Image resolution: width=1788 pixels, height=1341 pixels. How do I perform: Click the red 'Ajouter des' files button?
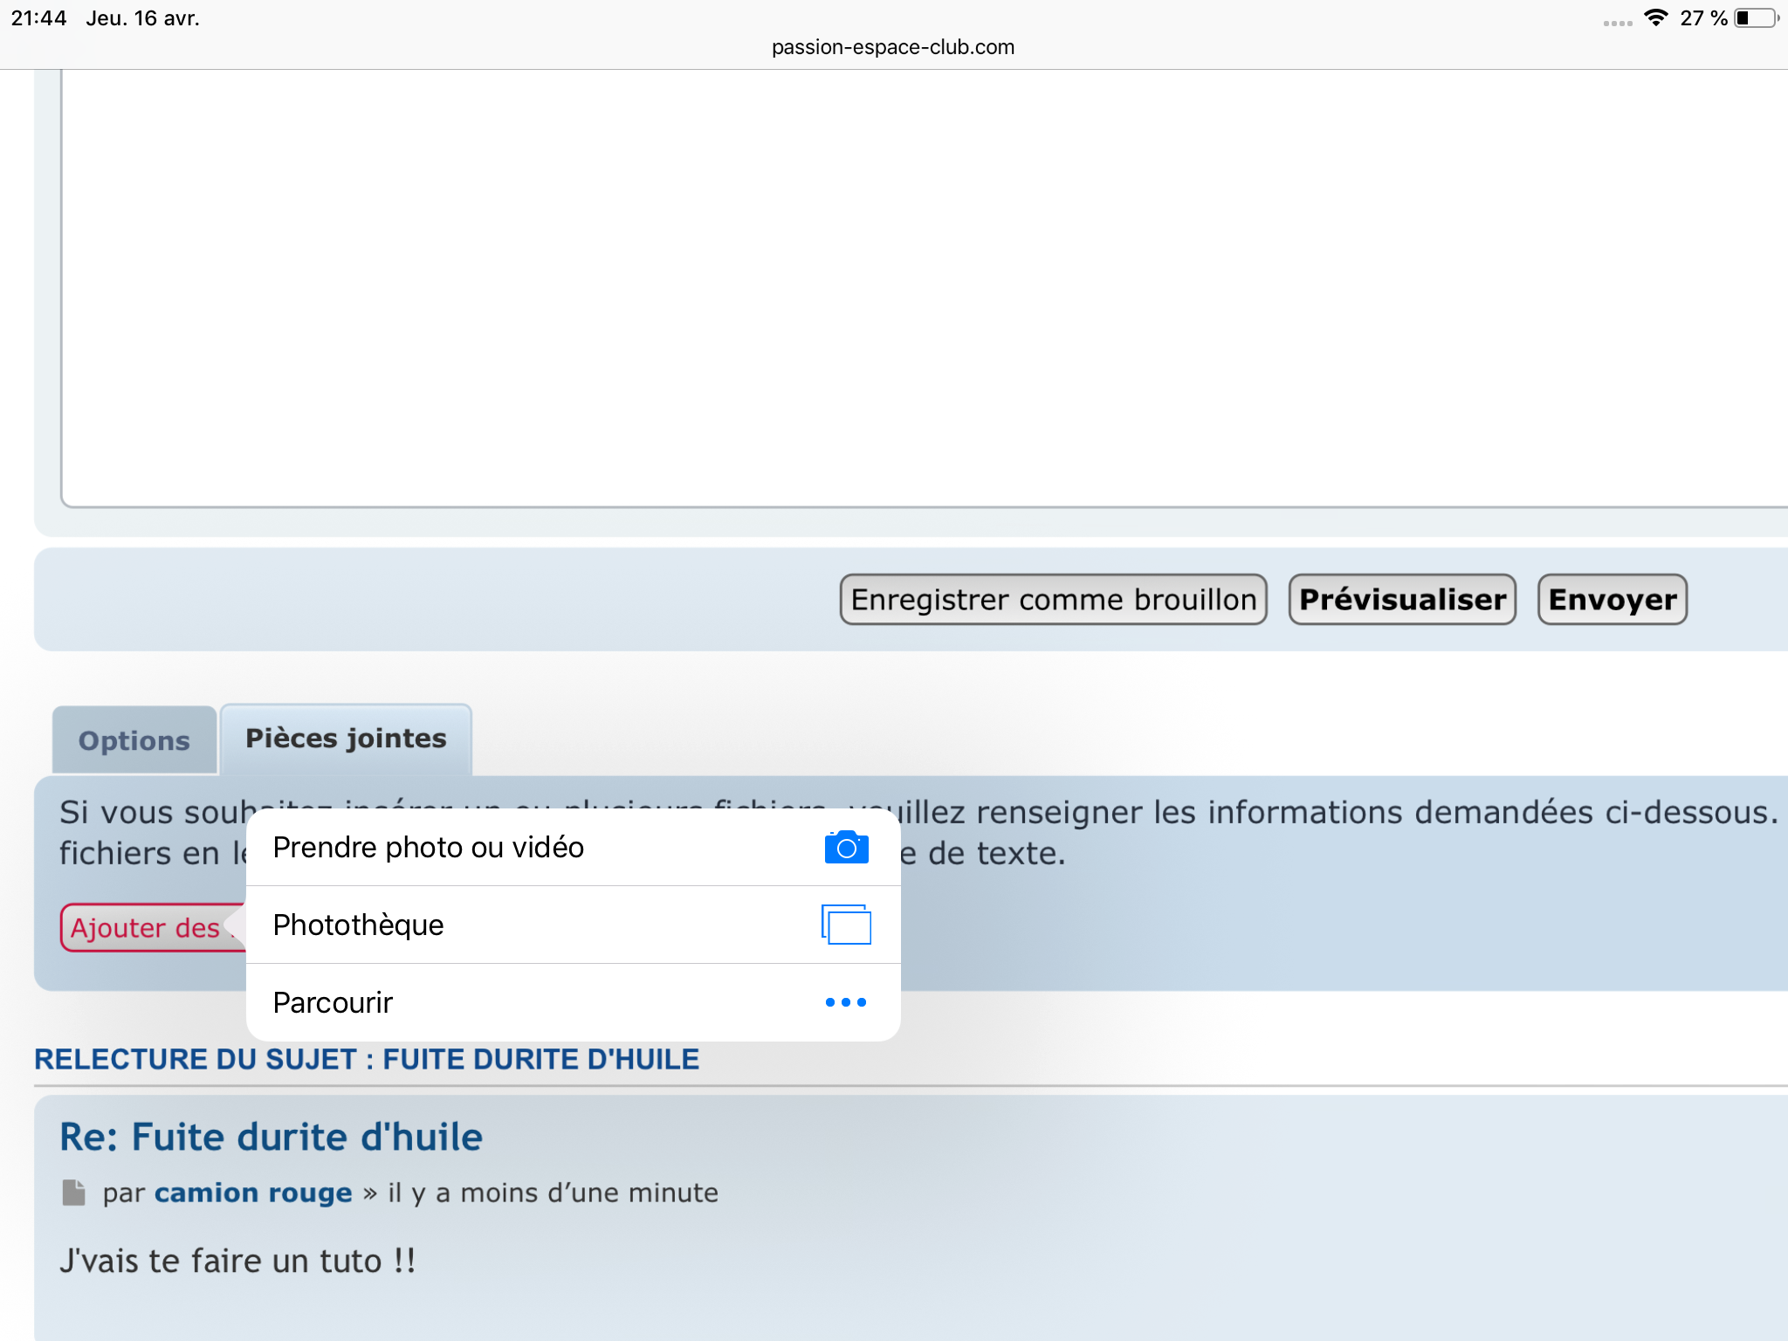pos(147,927)
